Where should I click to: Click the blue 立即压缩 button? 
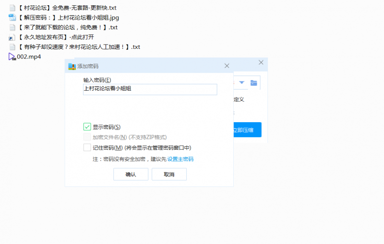tap(247, 130)
